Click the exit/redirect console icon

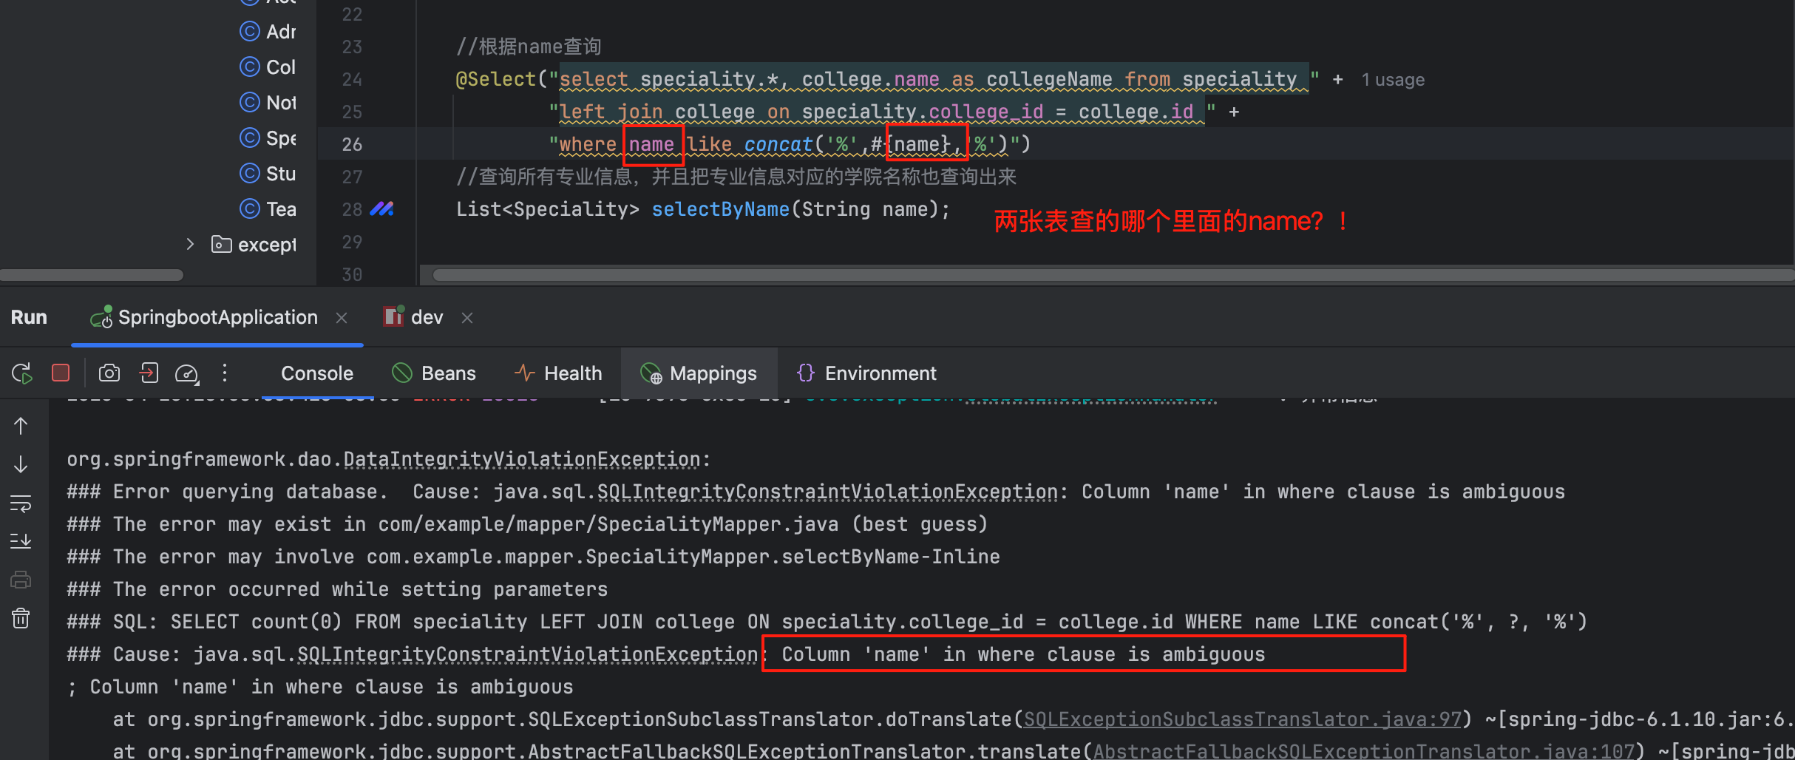click(x=149, y=373)
